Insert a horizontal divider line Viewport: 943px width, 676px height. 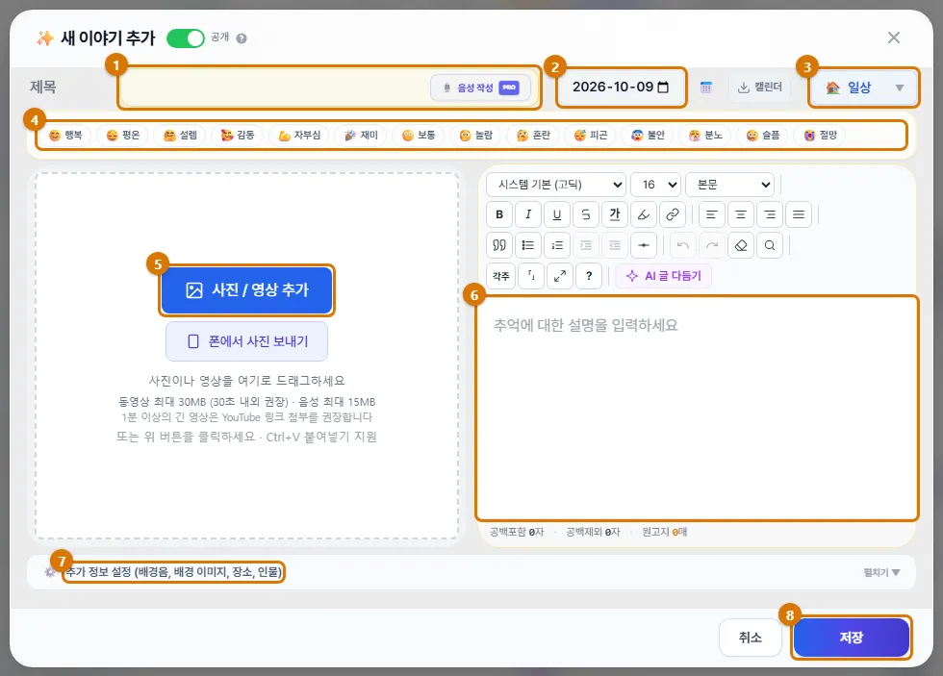pos(644,245)
